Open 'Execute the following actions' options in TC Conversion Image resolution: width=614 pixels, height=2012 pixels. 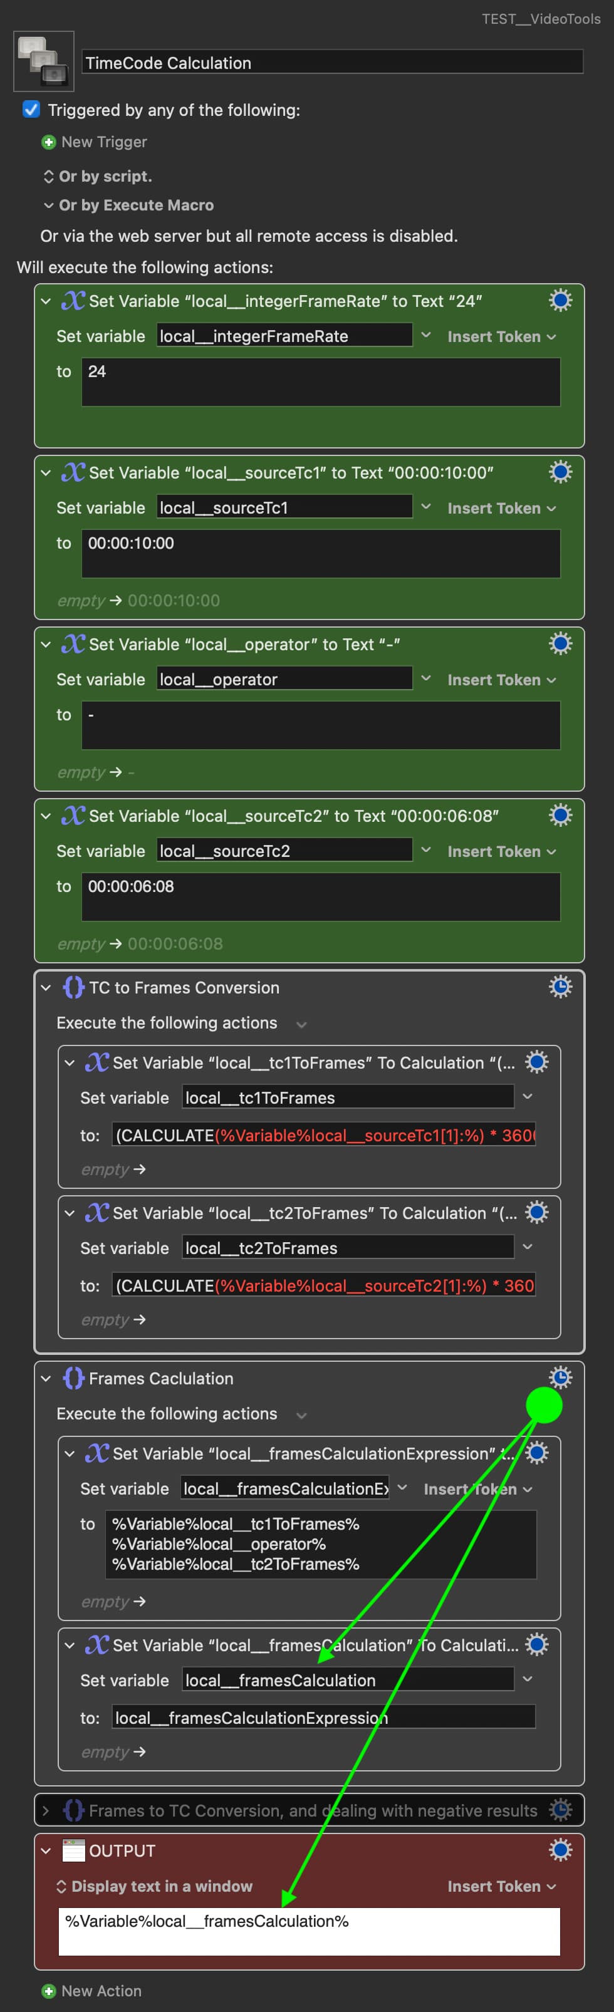pos(301,1024)
